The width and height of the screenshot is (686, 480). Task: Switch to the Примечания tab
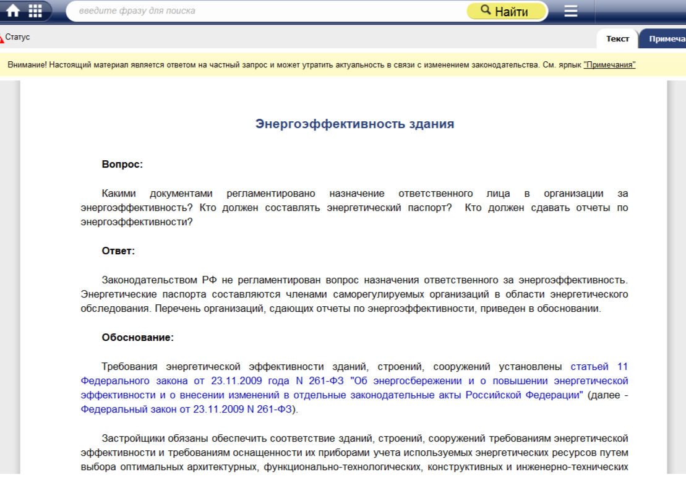pyautogui.click(x=663, y=39)
